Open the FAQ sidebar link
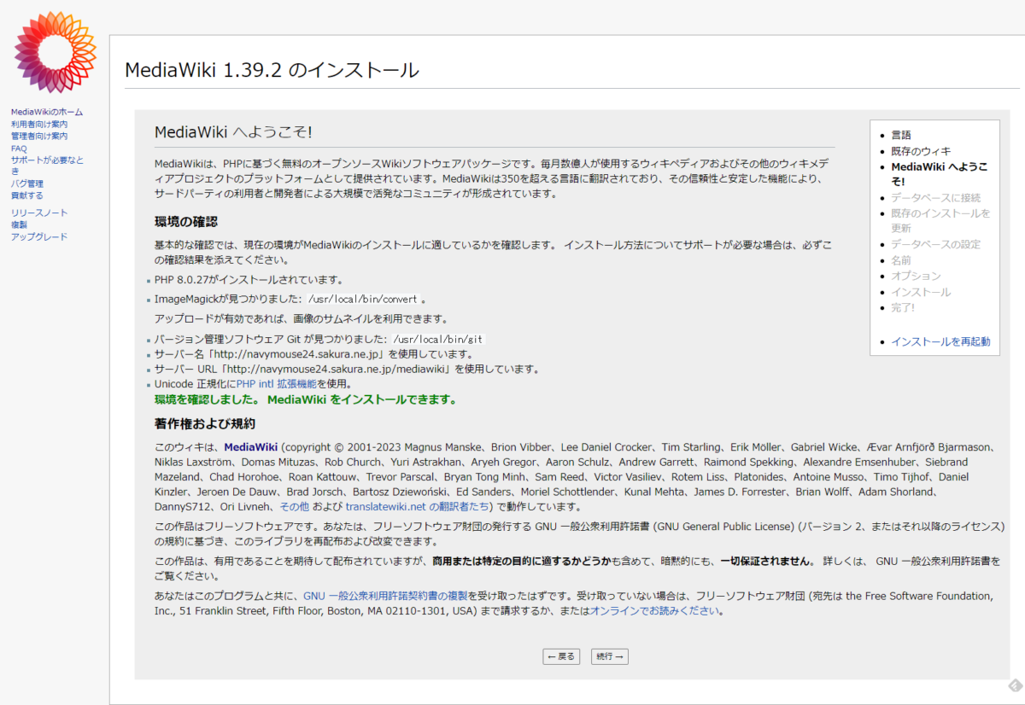1025x705 pixels. 19,148
